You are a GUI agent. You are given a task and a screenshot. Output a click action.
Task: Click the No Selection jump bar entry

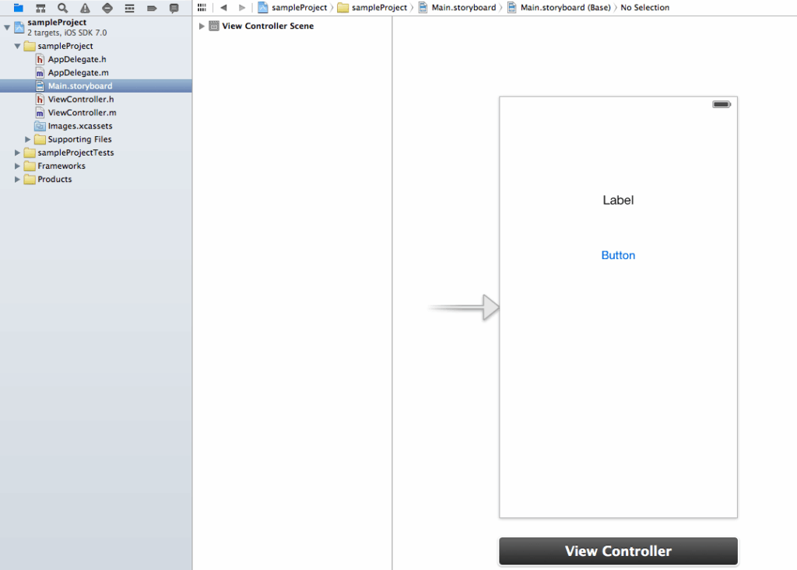click(643, 7)
